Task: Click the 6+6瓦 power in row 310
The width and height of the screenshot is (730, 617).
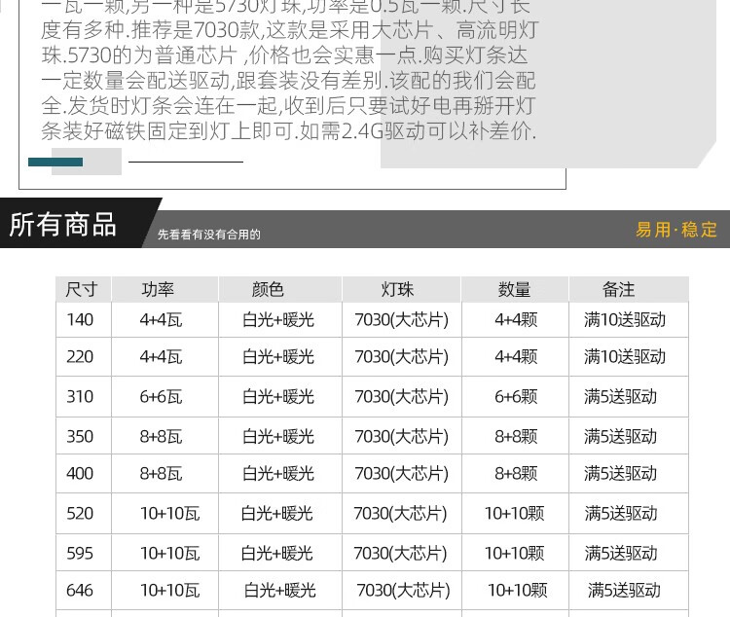Action: click(161, 397)
